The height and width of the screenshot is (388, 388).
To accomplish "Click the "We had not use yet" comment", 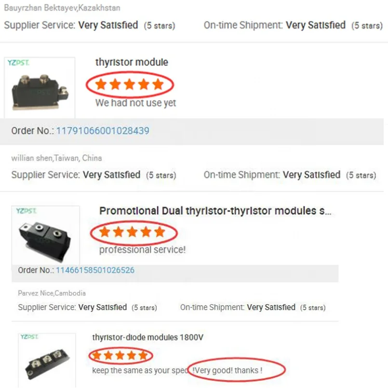I will (135, 103).
